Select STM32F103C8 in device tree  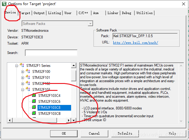tap(54, 108)
